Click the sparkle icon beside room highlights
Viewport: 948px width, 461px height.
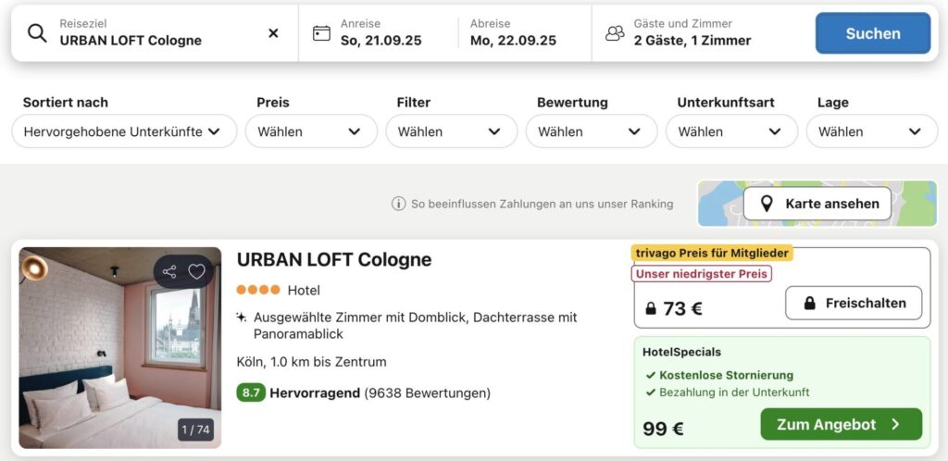pos(242,318)
